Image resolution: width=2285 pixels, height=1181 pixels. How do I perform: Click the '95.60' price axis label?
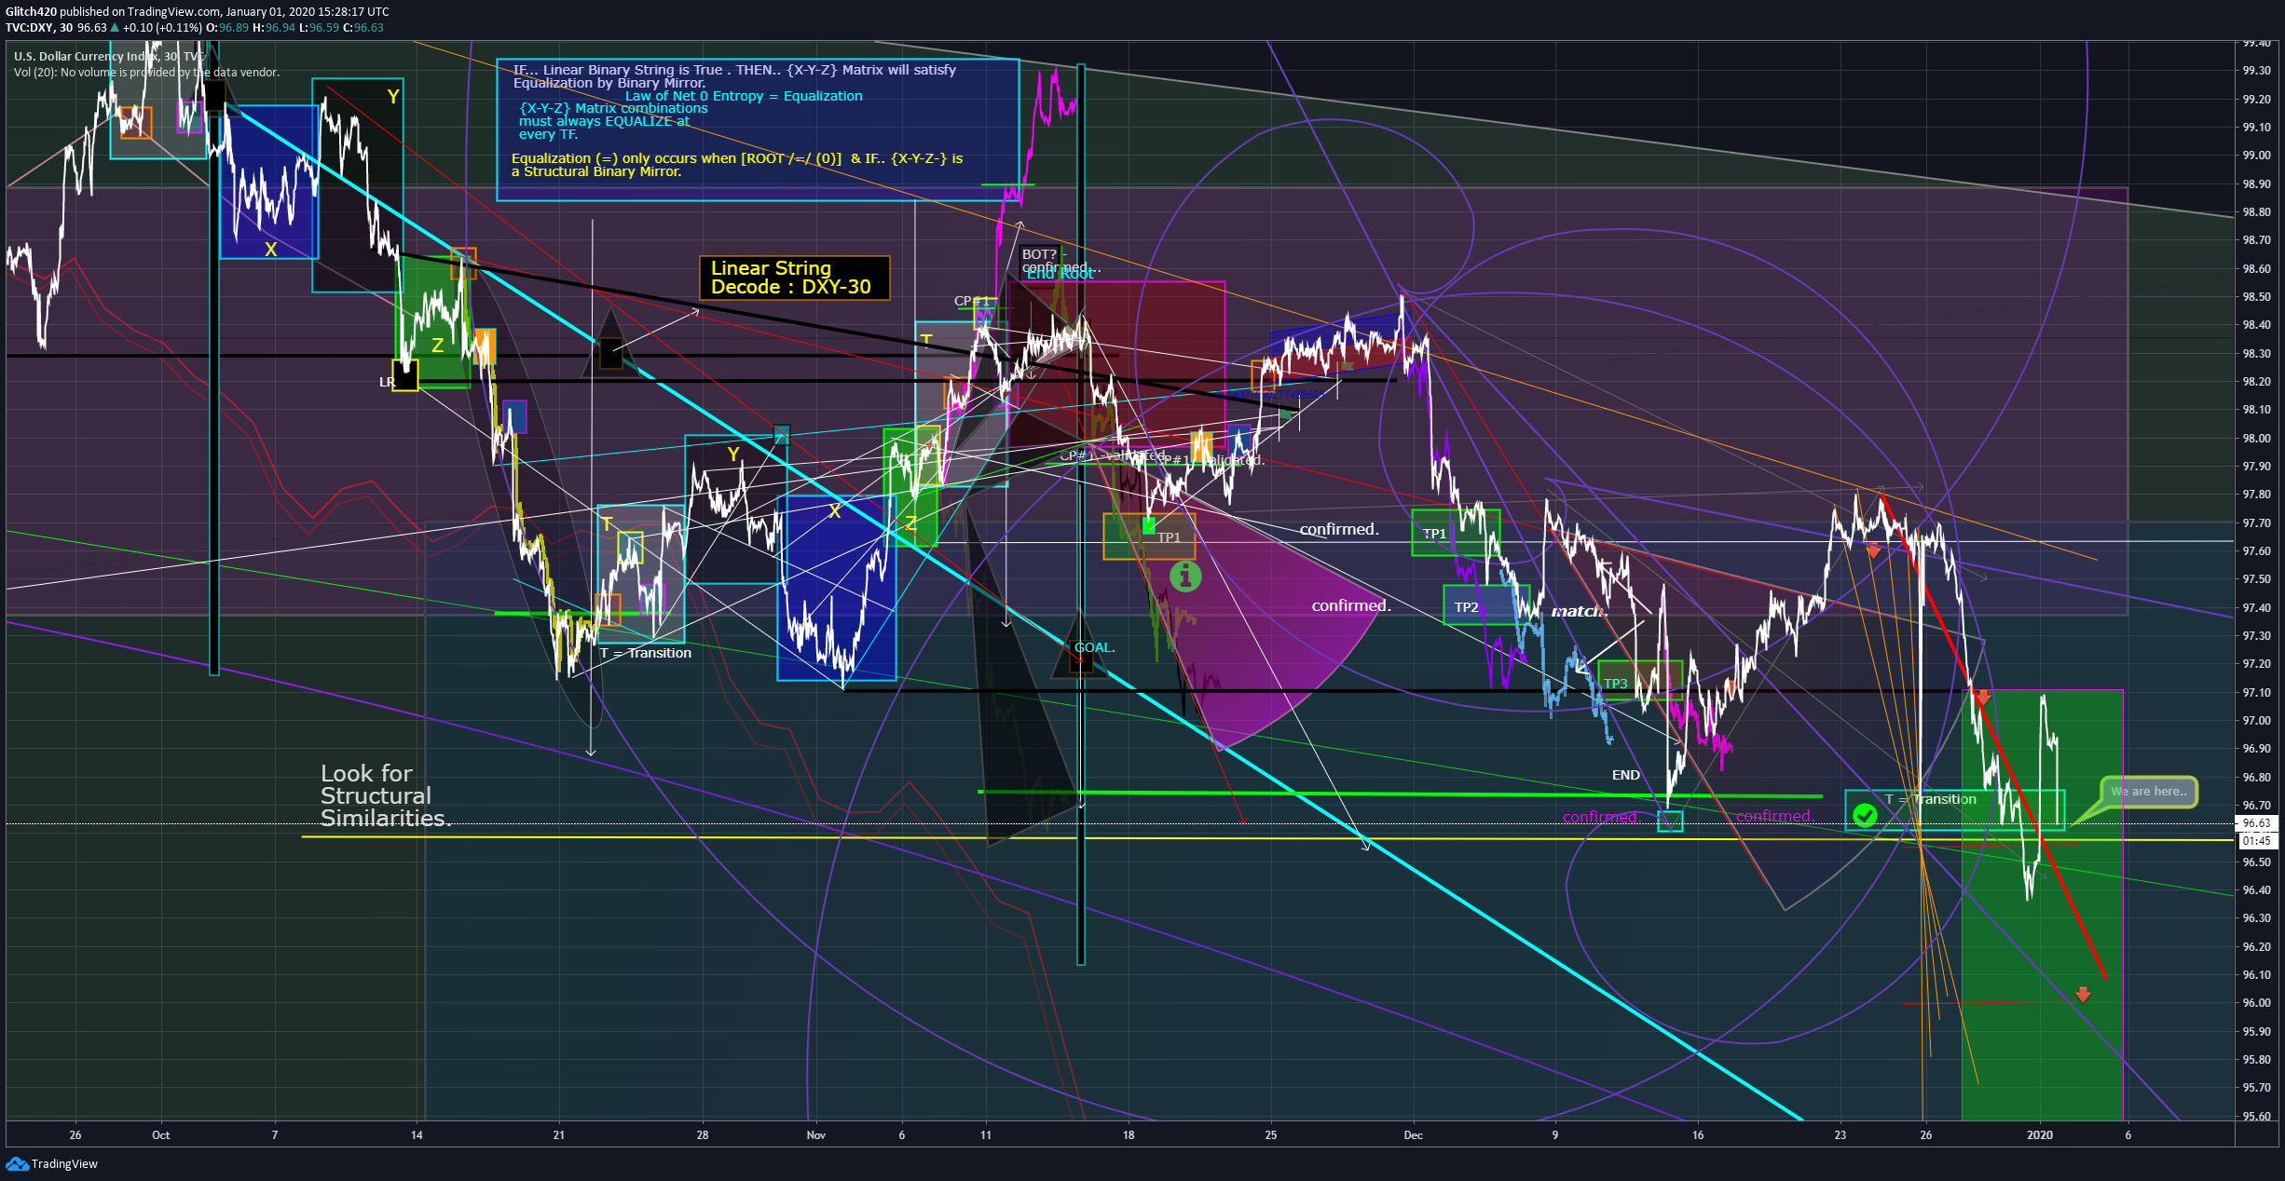click(2256, 1116)
